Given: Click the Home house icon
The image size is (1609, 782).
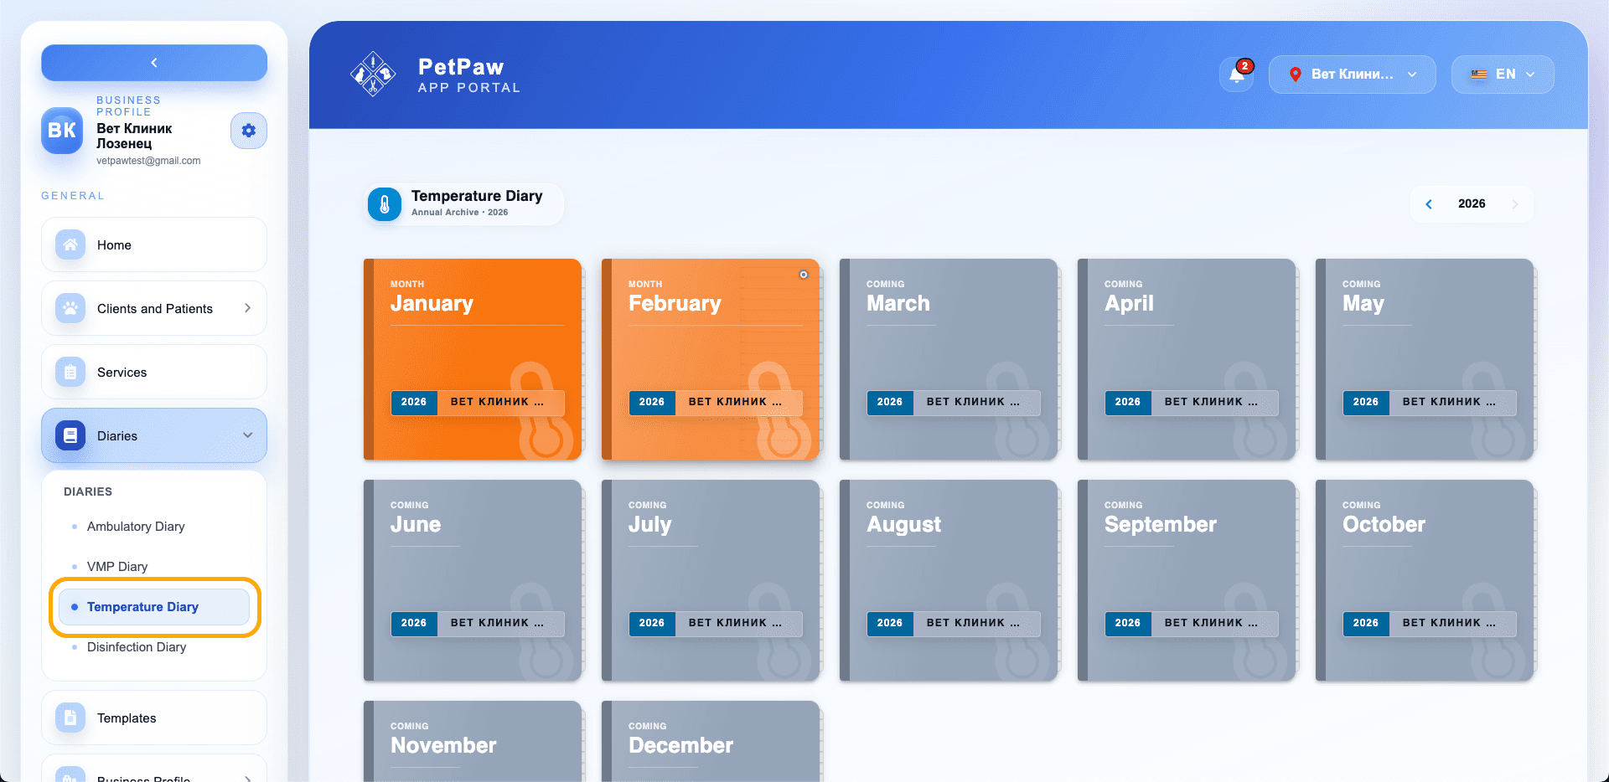Looking at the screenshot, I should pyautogui.click(x=70, y=244).
